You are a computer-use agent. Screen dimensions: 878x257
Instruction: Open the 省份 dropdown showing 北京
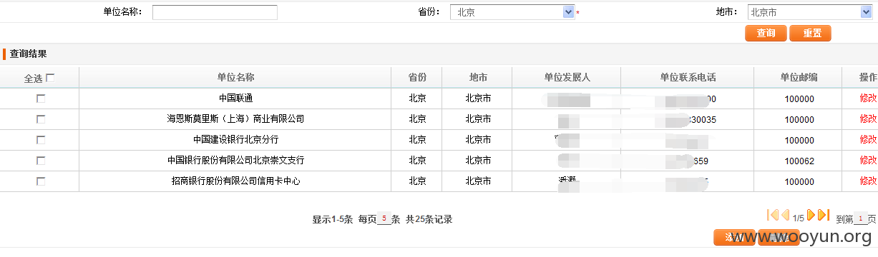512,12
